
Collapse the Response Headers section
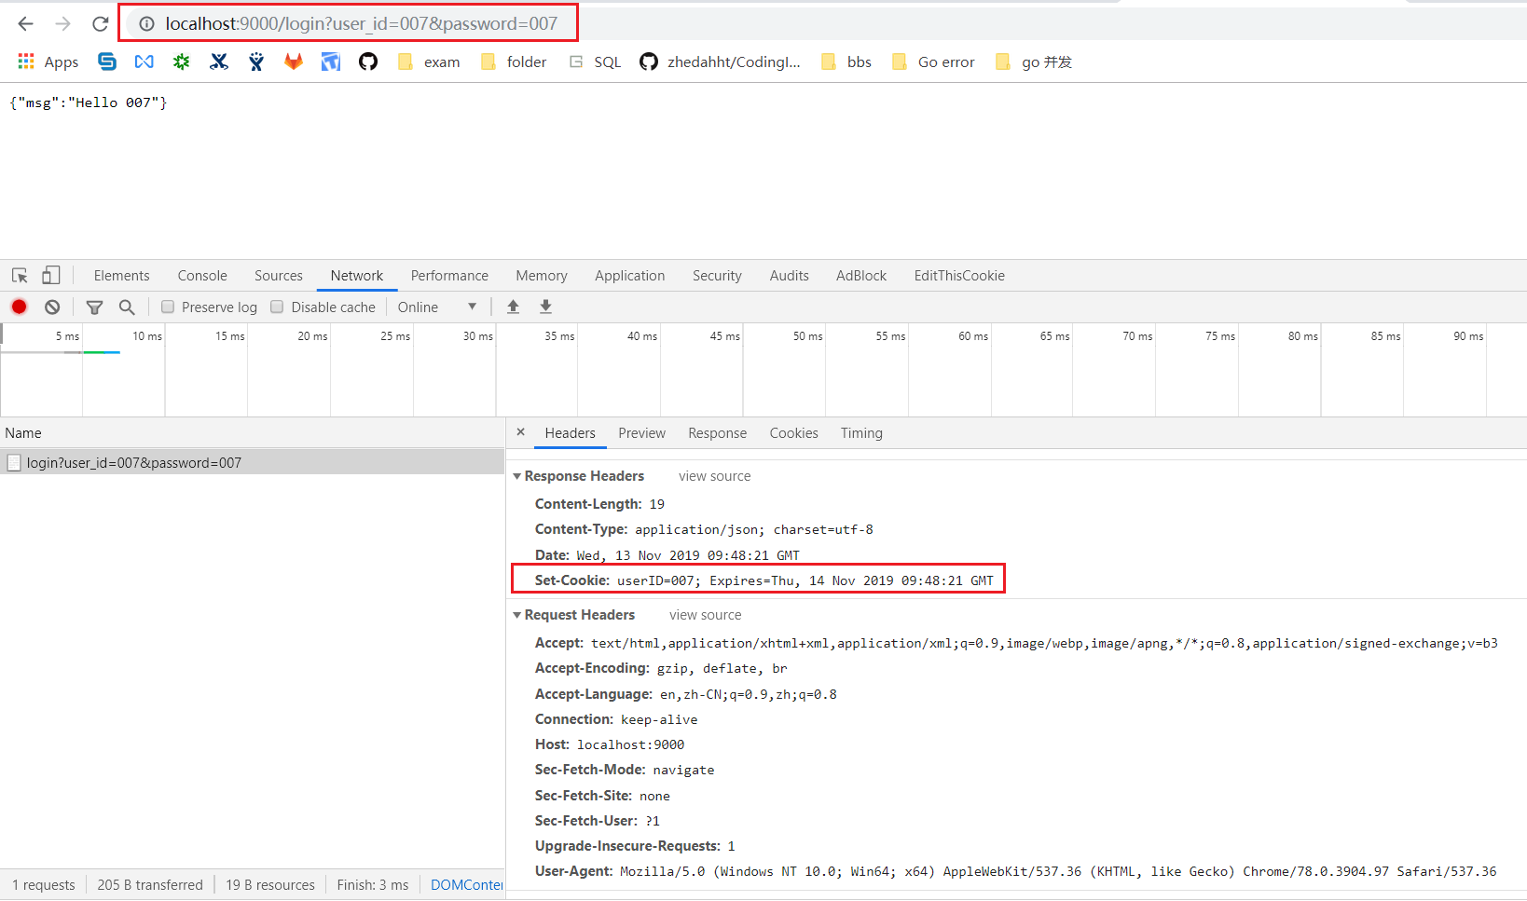point(517,476)
